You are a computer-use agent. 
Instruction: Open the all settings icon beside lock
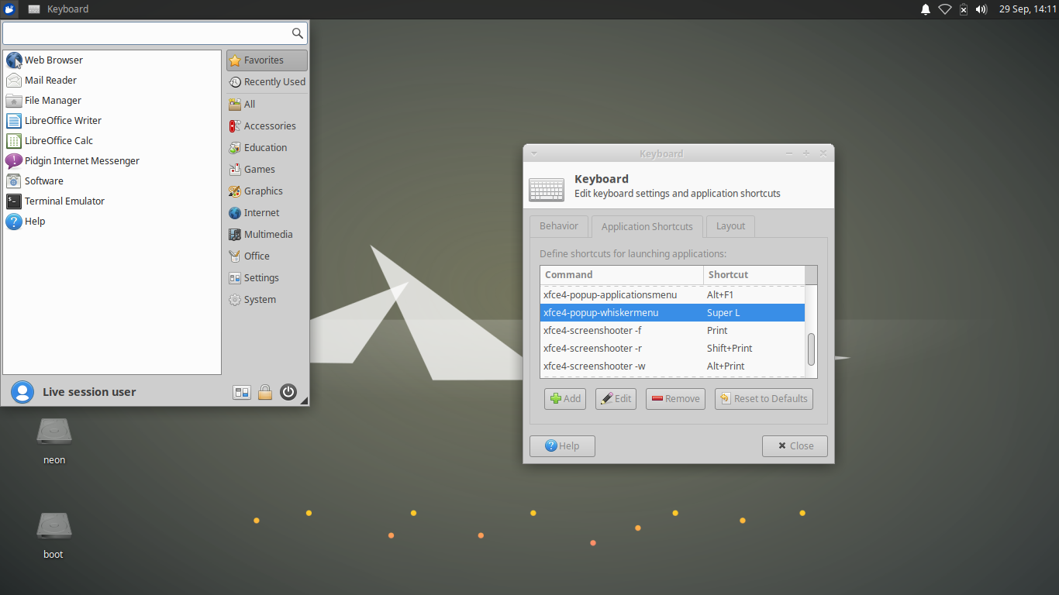point(242,393)
